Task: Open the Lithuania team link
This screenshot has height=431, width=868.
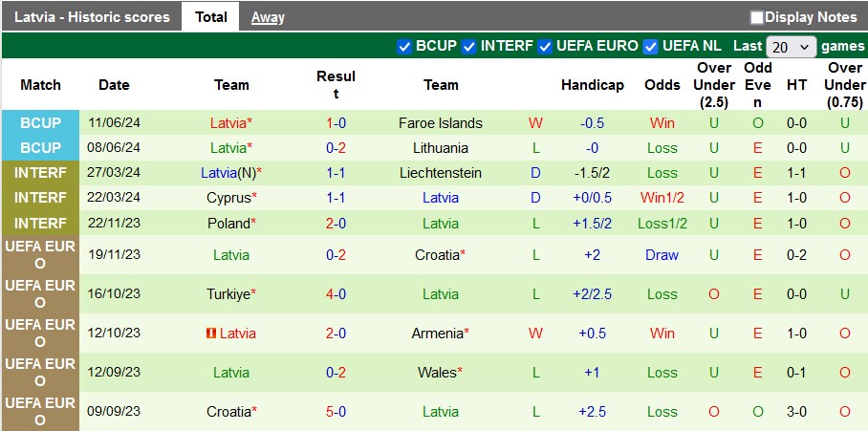Action: (x=441, y=148)
